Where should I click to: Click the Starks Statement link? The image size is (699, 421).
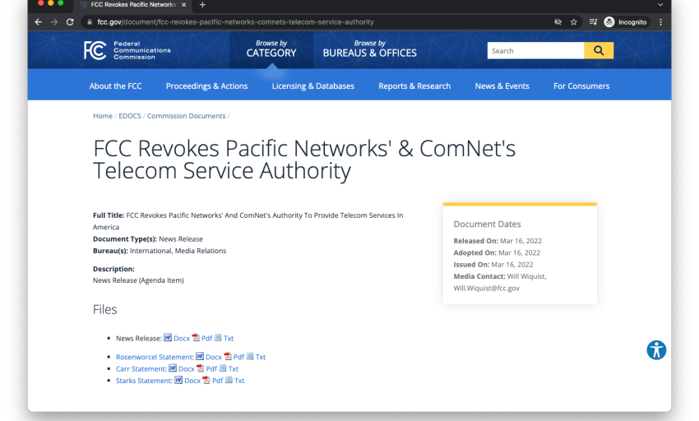tap(144, 381)
